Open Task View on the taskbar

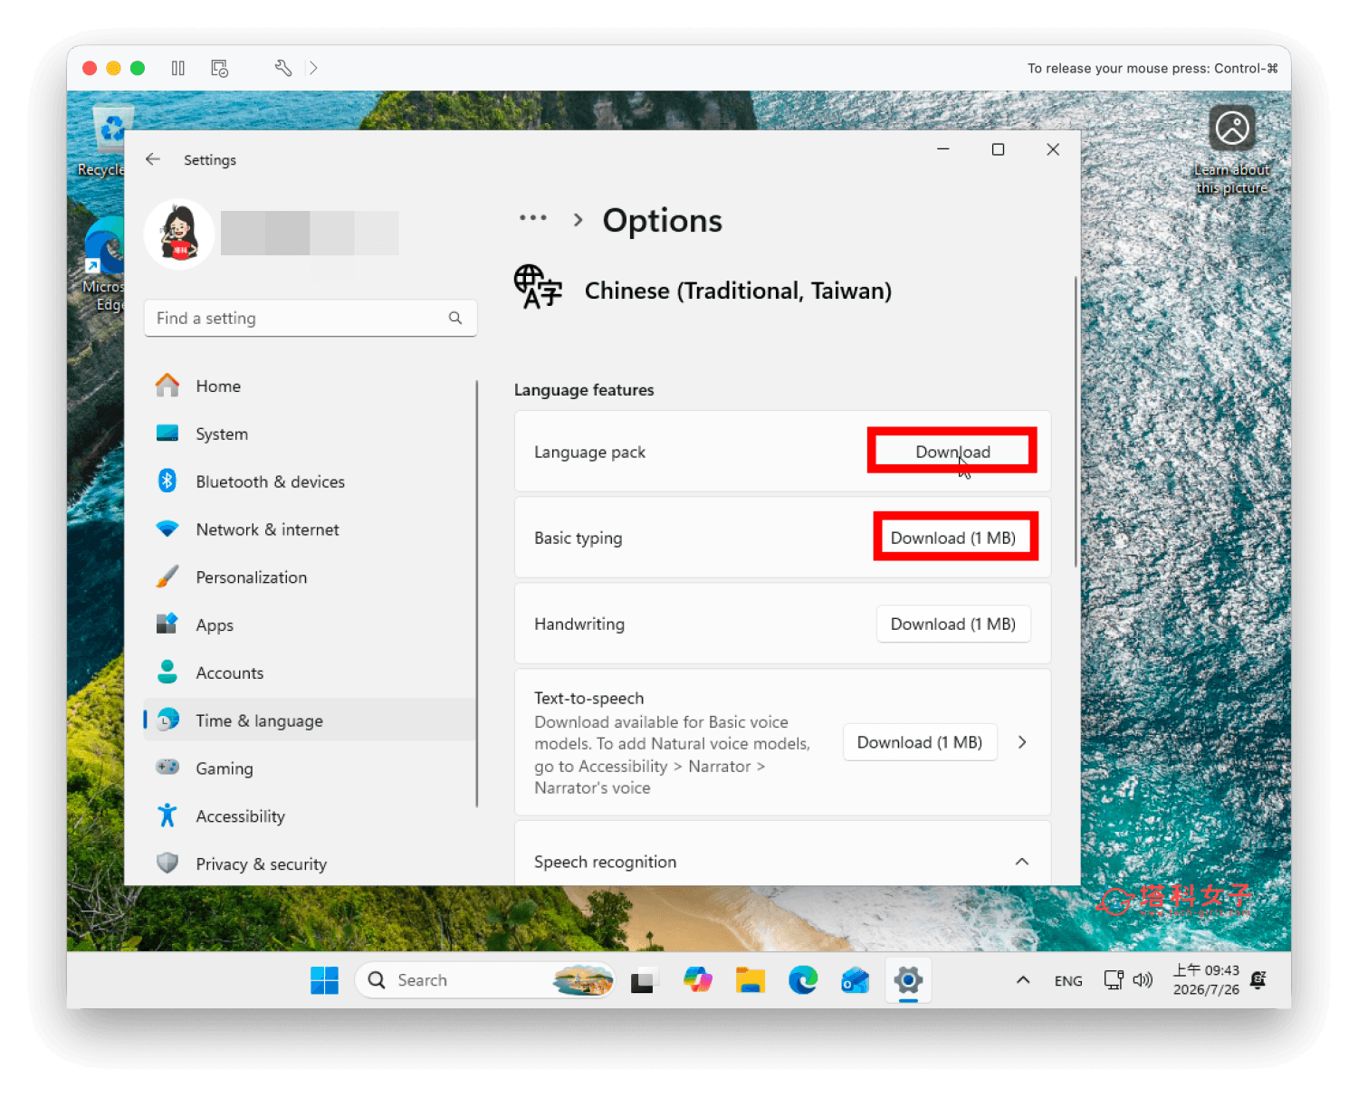coord(644,980)
